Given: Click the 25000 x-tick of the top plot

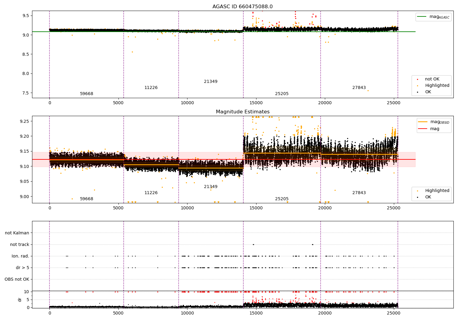Looking at the screenshot, I should 394,103.
